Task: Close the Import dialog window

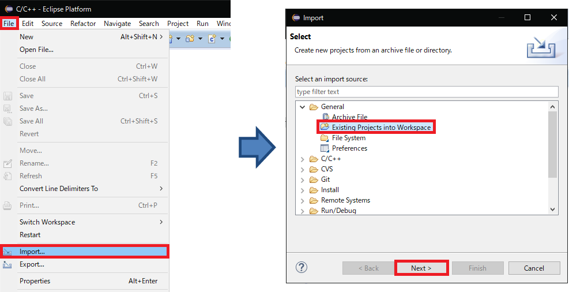Action: [x=554, y=17]
